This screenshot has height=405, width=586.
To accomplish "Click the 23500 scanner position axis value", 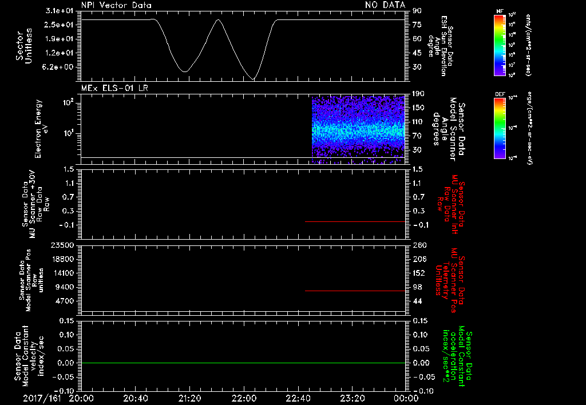I will click(62, 245).
